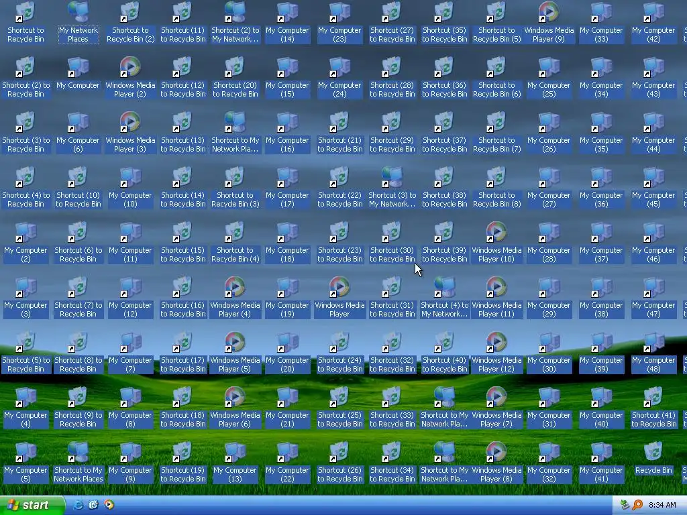Select Windows Media Player (10) icon
The height and width of the screenshot is (515, 687).
click(496, 243)
